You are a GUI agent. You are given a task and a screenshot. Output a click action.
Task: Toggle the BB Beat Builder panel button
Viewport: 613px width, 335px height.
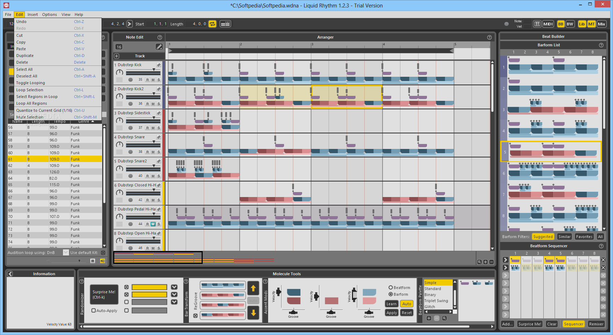(x=561, y=24)
